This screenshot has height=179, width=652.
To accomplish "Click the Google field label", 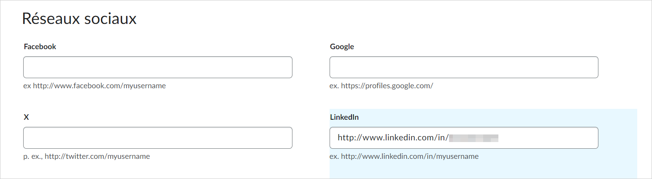I will click(342, 47).
